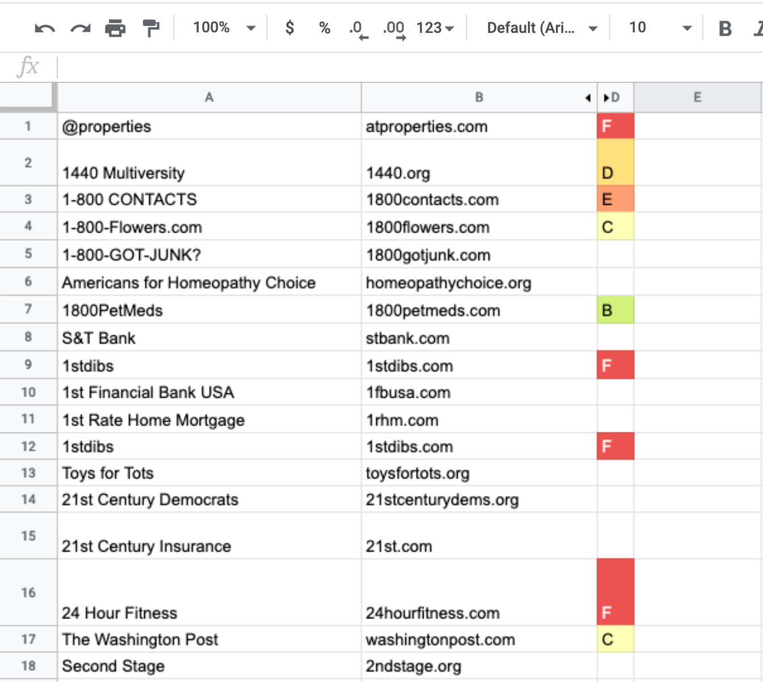Select cell 'The Washington Post'
This screenshot has width=763, height=682.
(209, 639)
